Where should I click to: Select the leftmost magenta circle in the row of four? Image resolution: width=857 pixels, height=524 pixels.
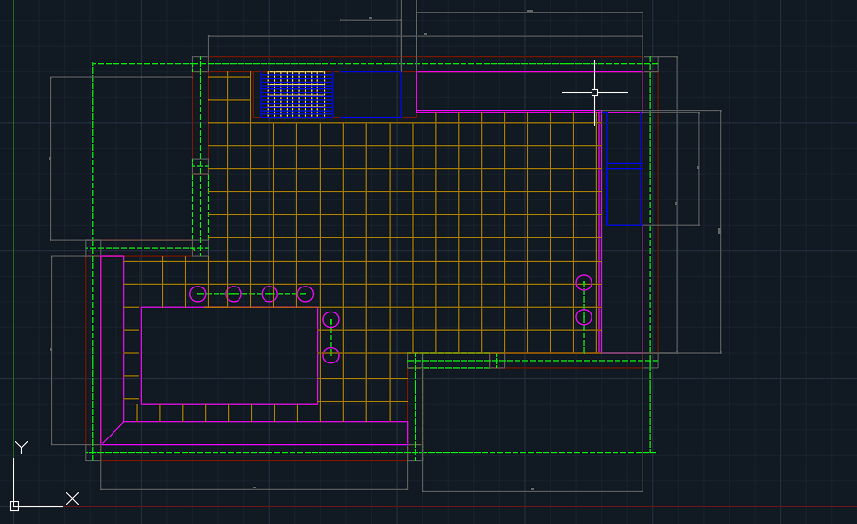198,294
